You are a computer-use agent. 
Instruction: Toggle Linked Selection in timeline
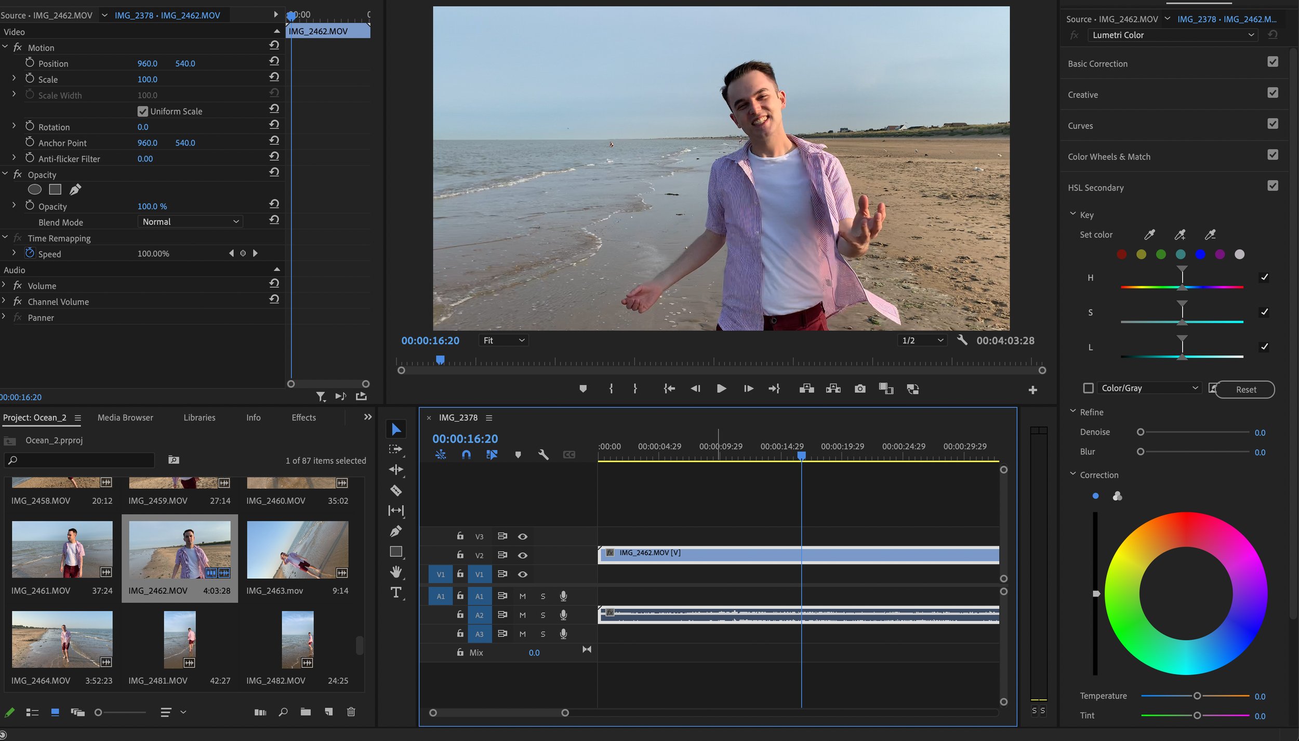coord(492,455)
